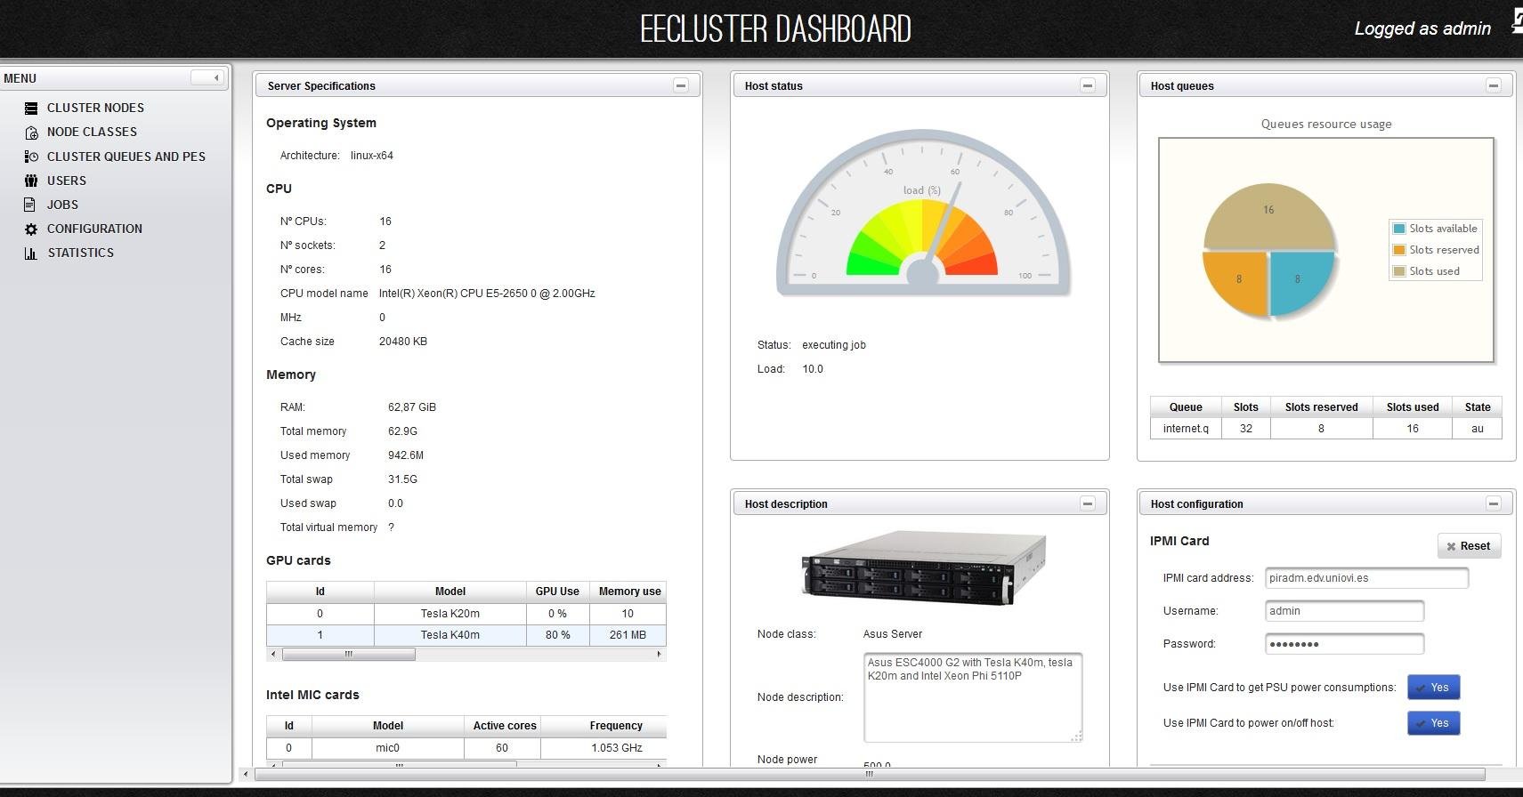This screenshot has height=797, width=1523.
Task: Click the GPU Model column header
Action: 450,592
